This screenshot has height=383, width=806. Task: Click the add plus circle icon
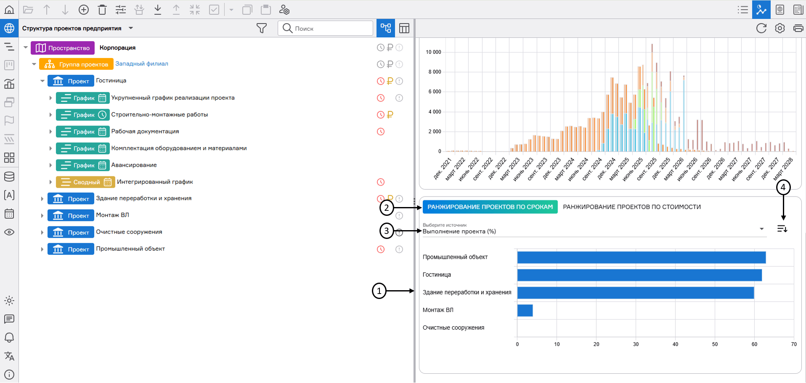click(x=84, y=10)
